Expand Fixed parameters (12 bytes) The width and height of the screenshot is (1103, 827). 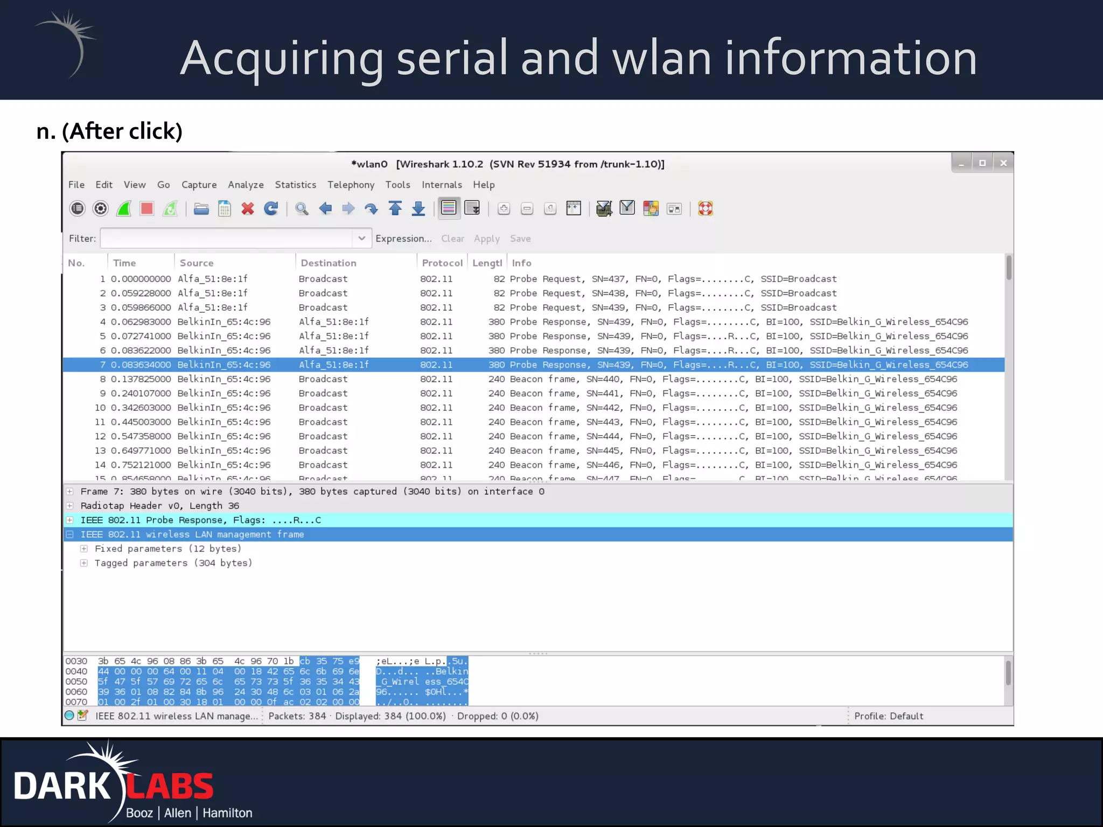(x=84, y=549)
